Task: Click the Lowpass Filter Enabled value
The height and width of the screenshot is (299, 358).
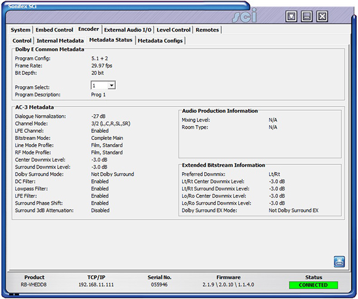Action: pyautogui.click(x=100, y=189)
